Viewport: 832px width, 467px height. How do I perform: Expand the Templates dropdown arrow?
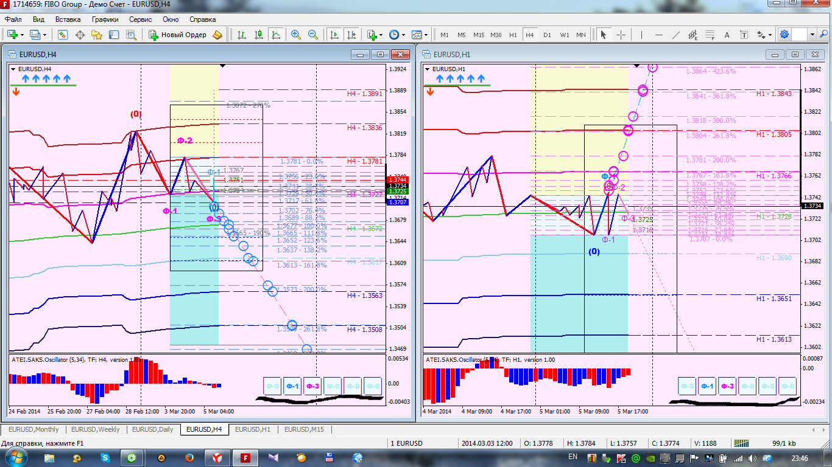coord(426,35)
